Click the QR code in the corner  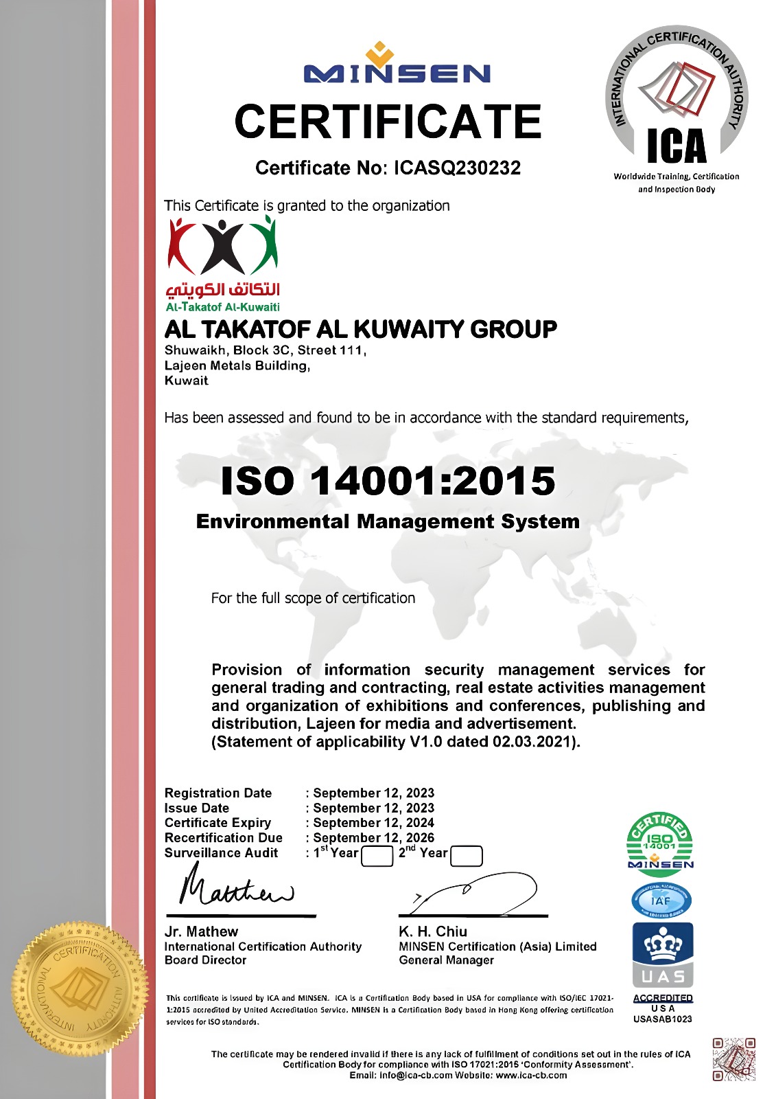733,1058
